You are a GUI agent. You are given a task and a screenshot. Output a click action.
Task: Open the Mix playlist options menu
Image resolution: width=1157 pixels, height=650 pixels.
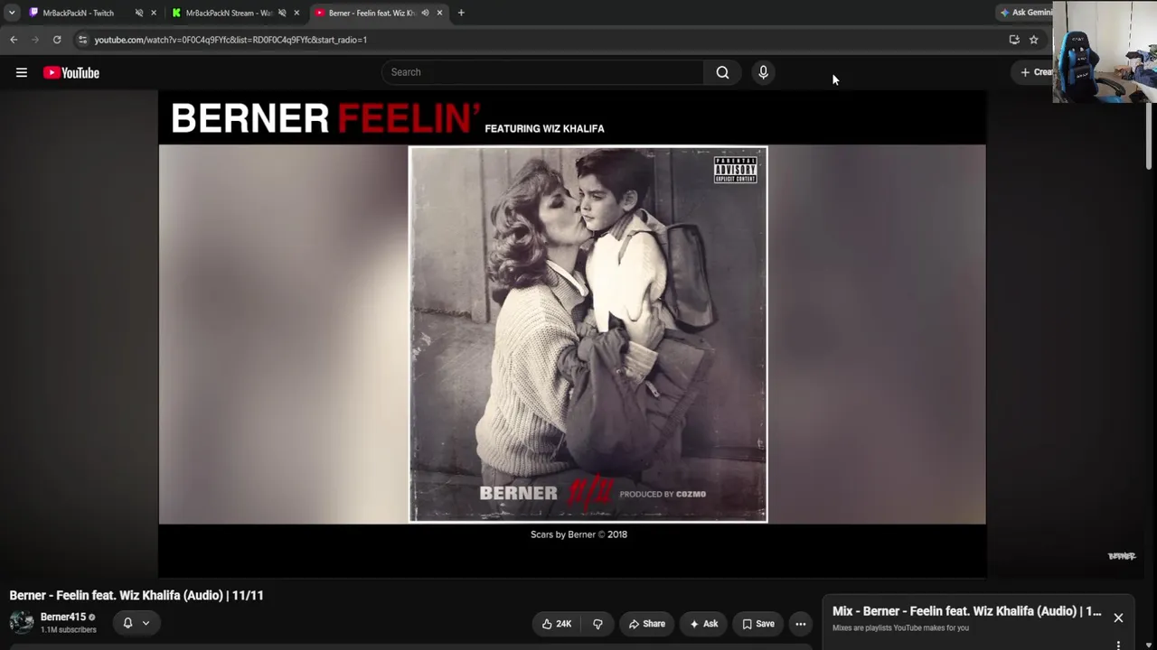pos(1118,645)
